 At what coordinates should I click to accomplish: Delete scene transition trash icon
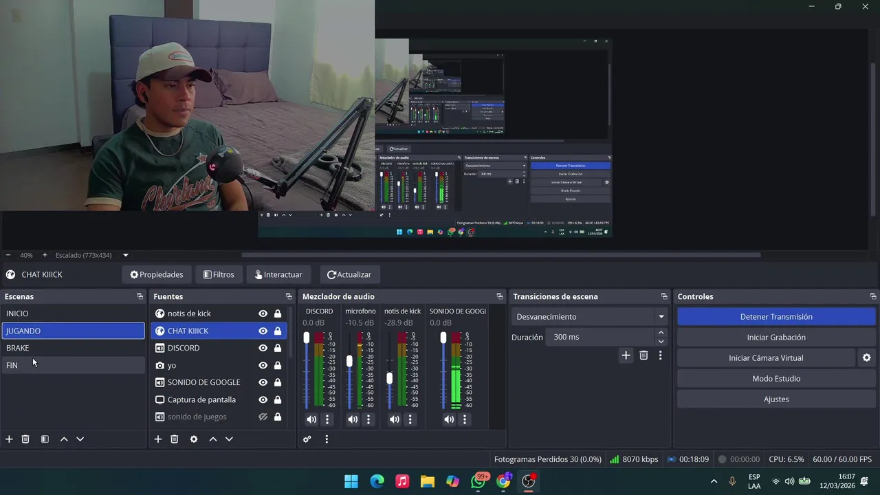click(x=643, y=355)
